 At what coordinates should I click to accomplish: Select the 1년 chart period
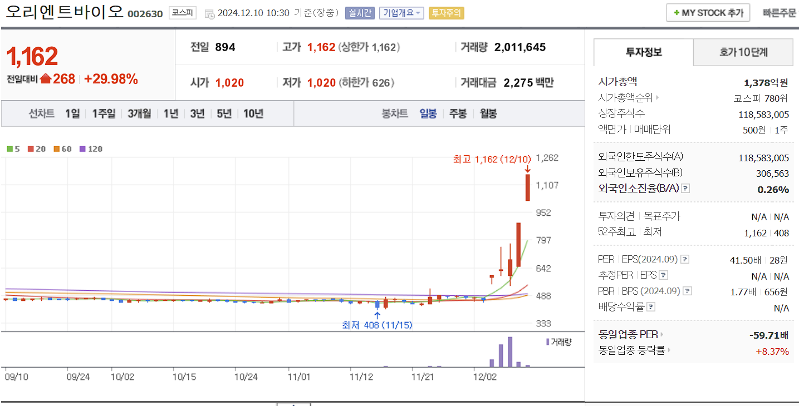[170, 113]
